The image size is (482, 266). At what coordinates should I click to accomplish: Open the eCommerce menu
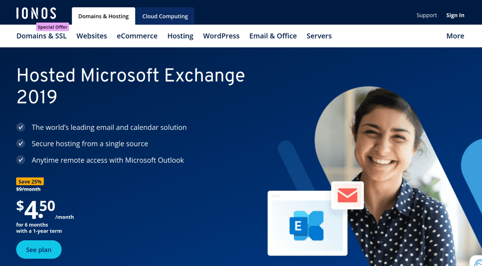pyautogui.click(x=137, y=36)
